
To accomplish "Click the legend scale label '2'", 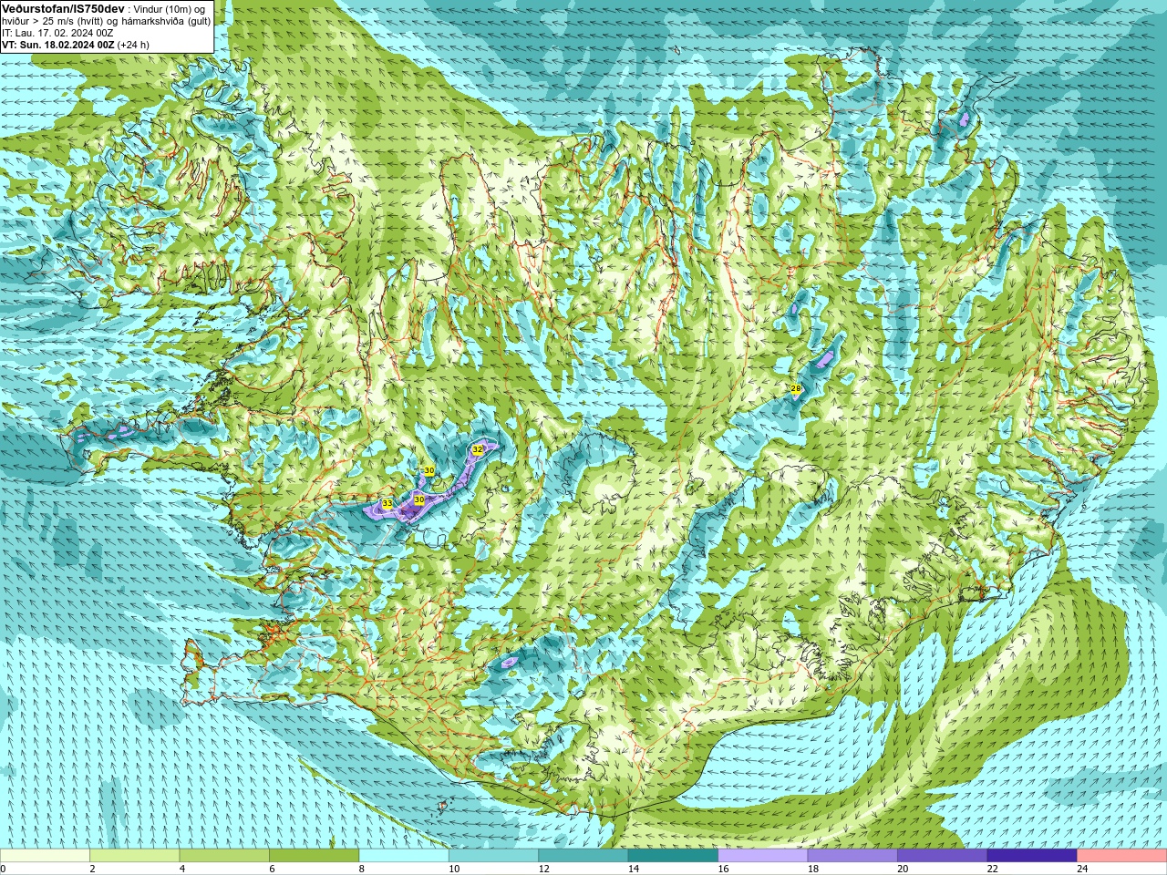I will (x=92, y=869).
